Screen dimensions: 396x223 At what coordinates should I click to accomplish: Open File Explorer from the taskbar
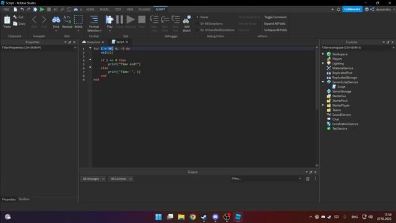coord(181,217)
